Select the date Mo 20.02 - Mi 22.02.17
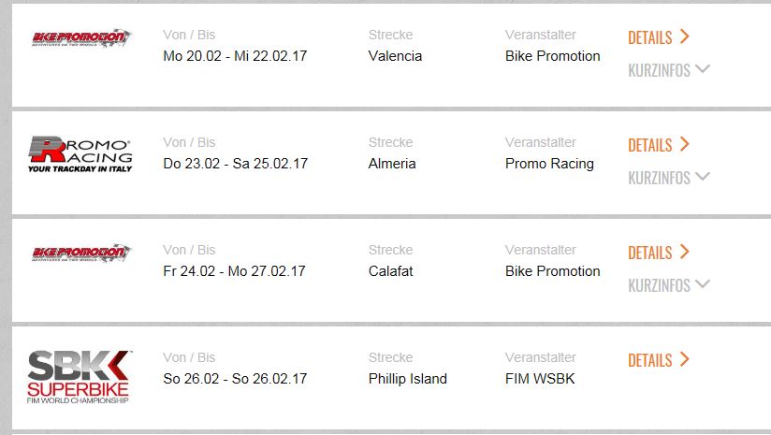Screen dimensions: 771x435 coord(235,56)
